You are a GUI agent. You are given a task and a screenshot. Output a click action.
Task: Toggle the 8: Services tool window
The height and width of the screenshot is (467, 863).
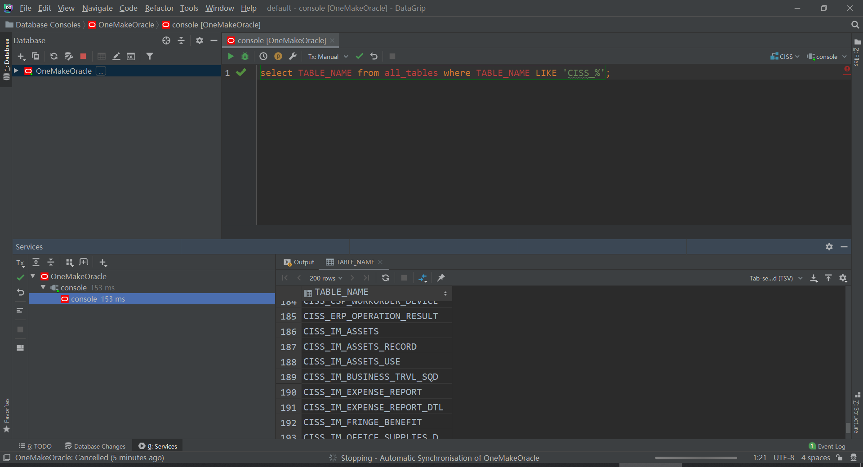[x=158, y=446]
